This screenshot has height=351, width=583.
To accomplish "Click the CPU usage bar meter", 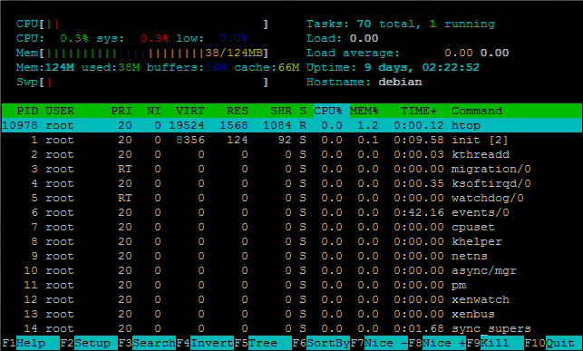I will click(x=142, y=24).
